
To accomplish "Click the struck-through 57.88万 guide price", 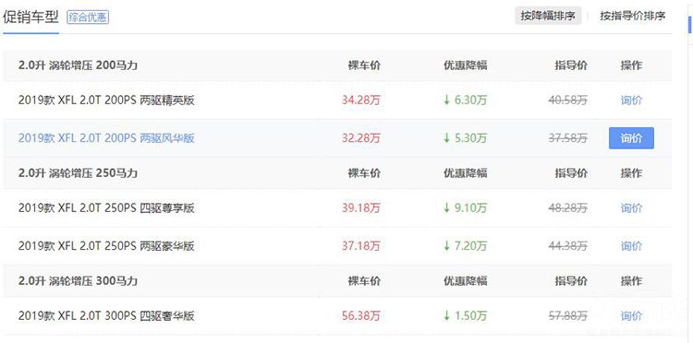I will [x=568, y=315].
